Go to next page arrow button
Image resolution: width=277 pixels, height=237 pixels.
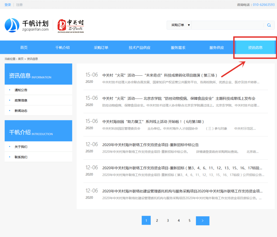click(x=202, y=221)
